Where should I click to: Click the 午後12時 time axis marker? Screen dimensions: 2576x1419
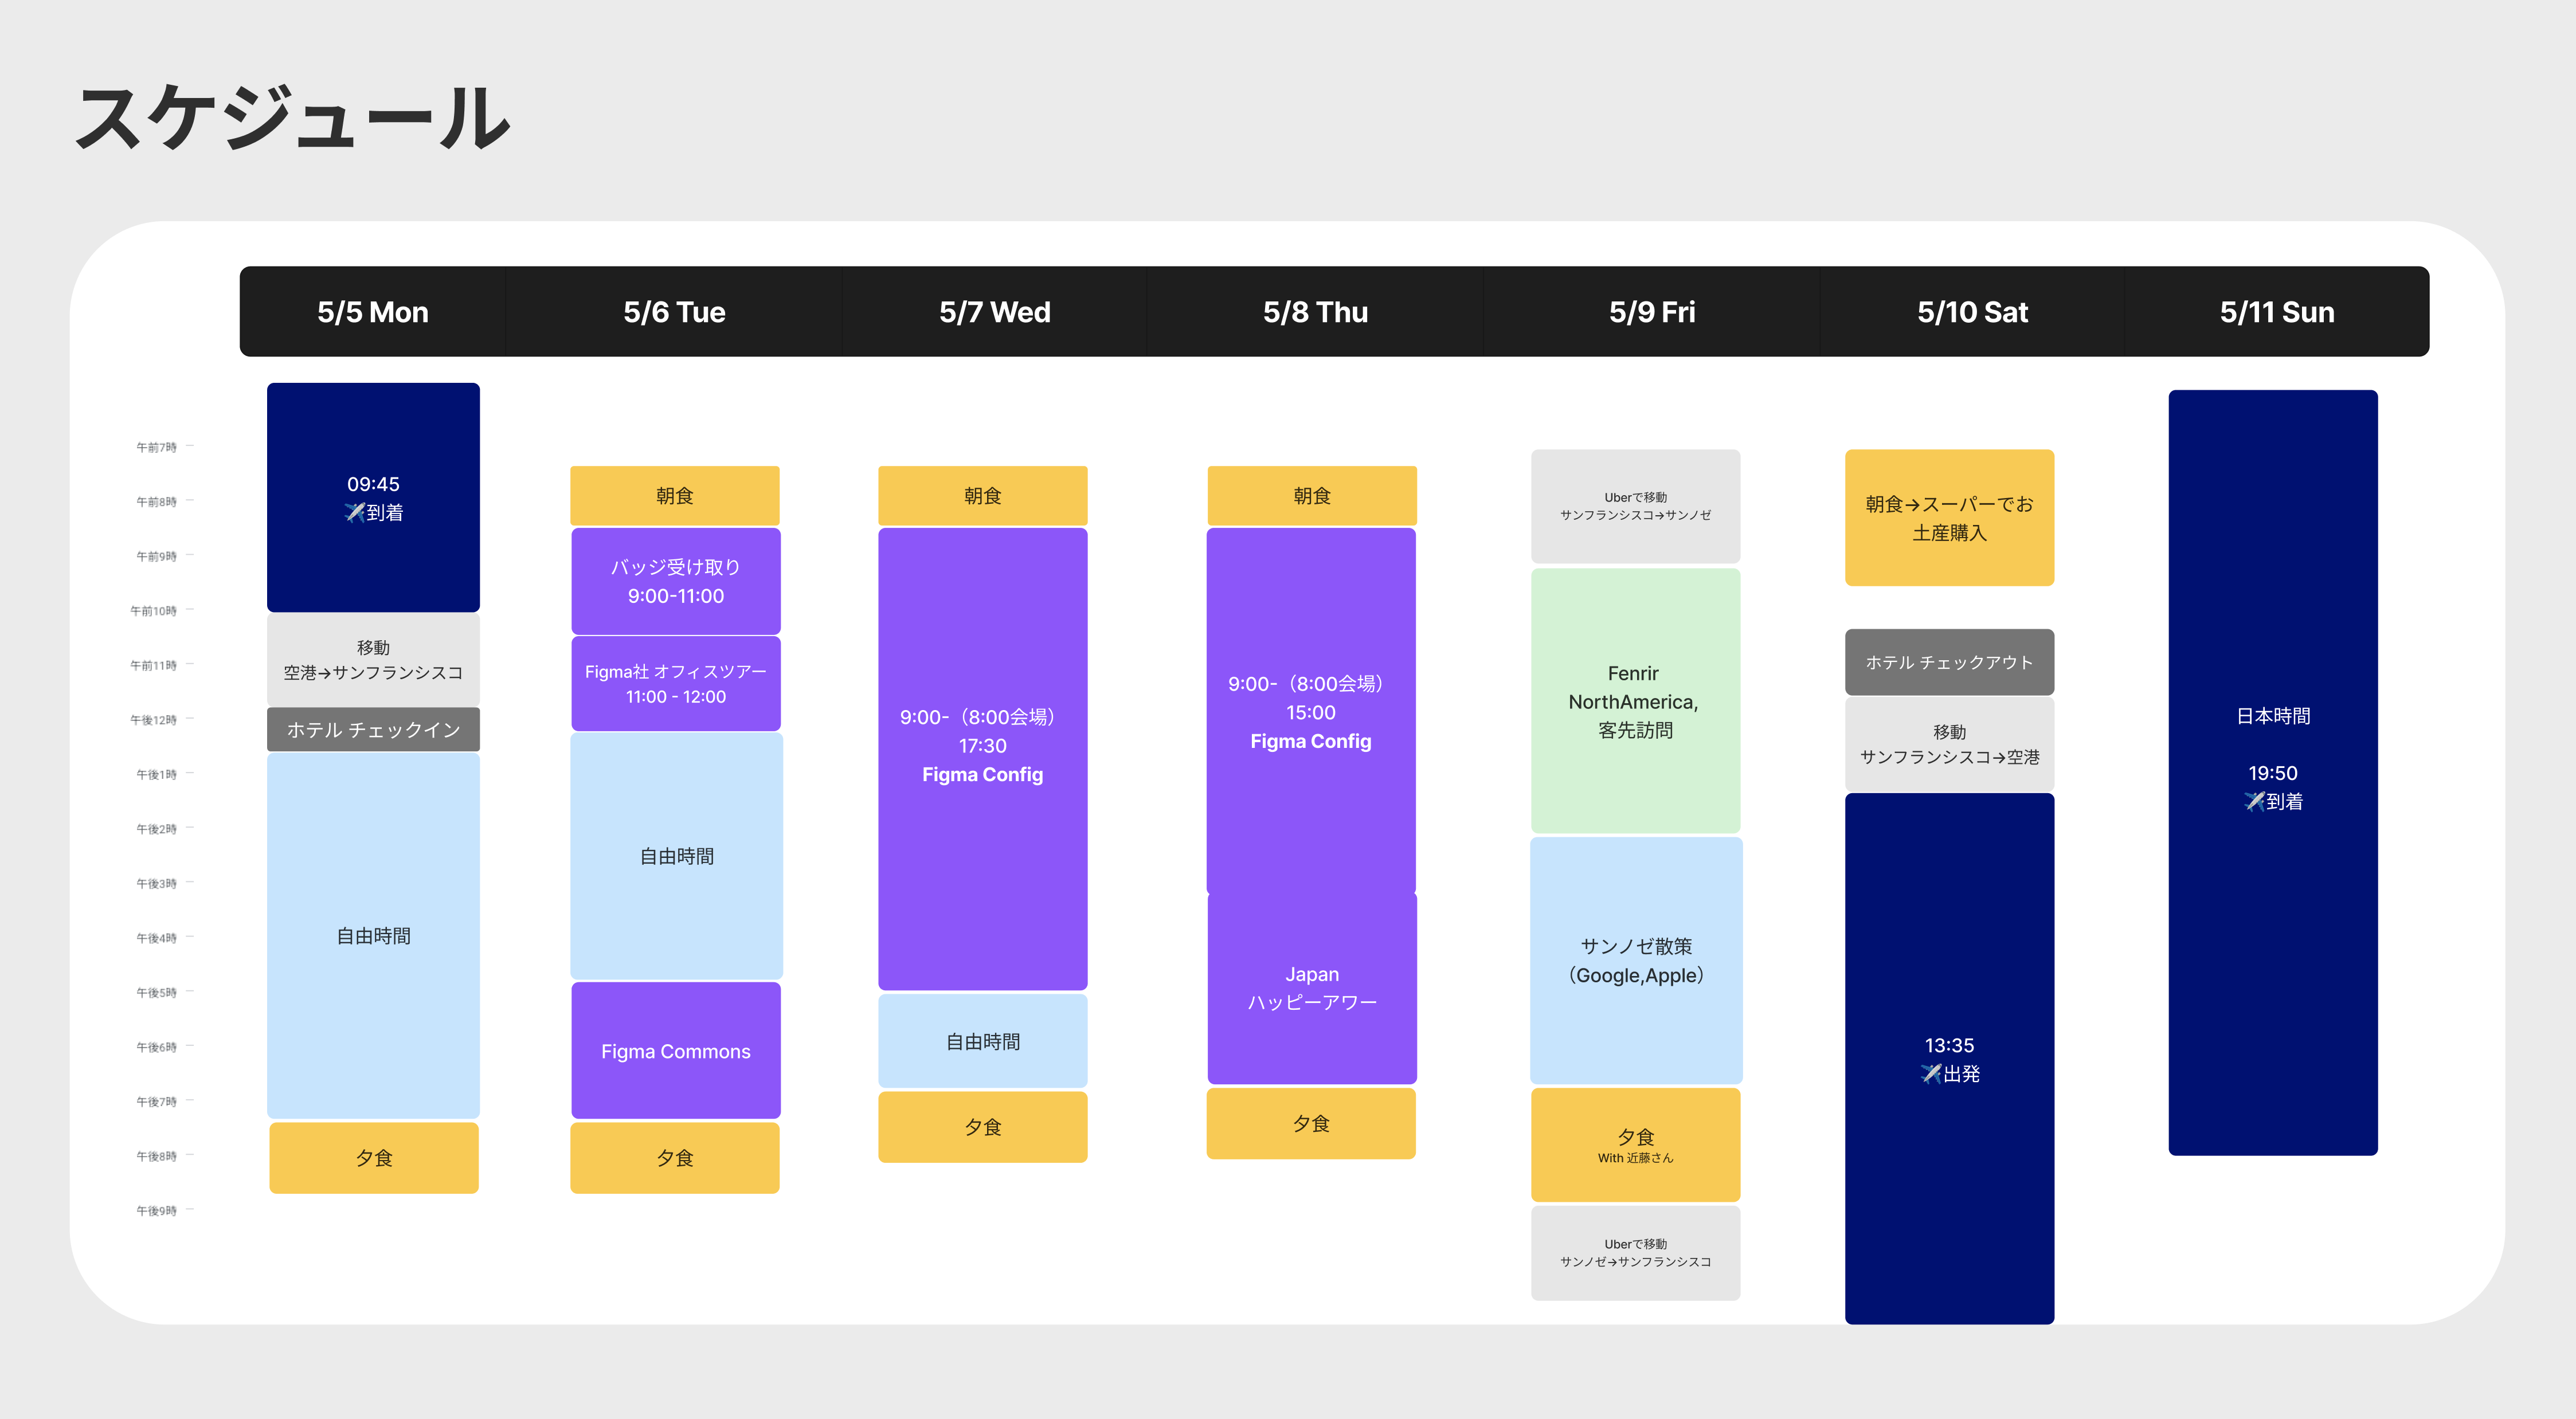pos(154,720)
